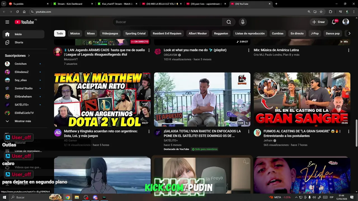The height and width of the screenshot is (201, 358).
Task: Open options for ¡GALAXIA TOTAL! video
Action: (x=249, y=131)
